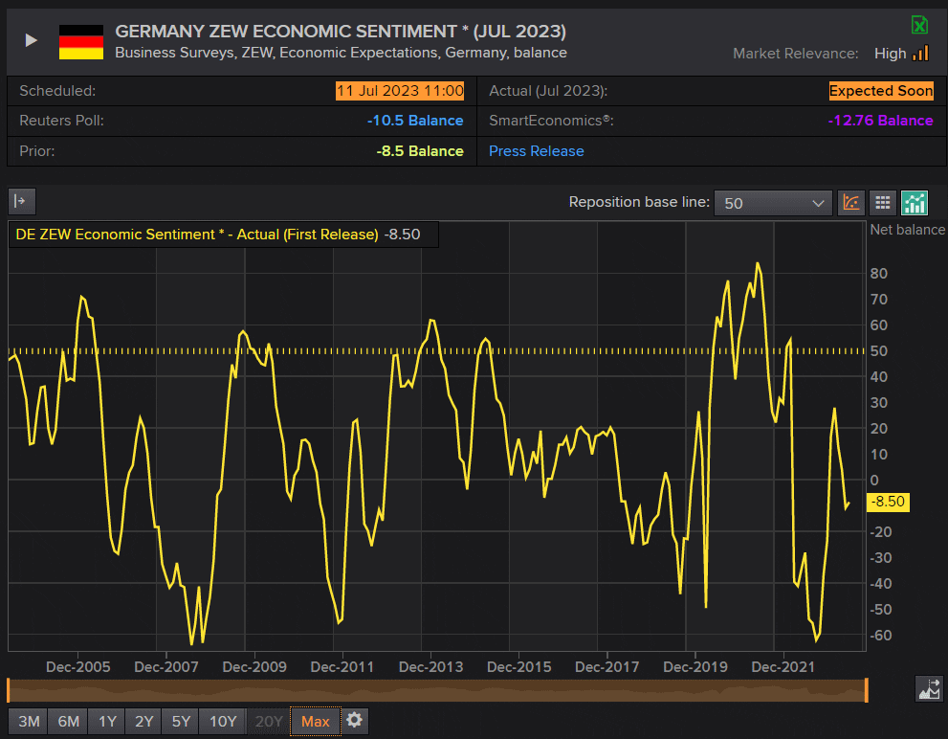Click the yellow -8.50 axis value marker
Image resolution: width=948 pixels, height=739 pixels.
[x=888, y=502]
